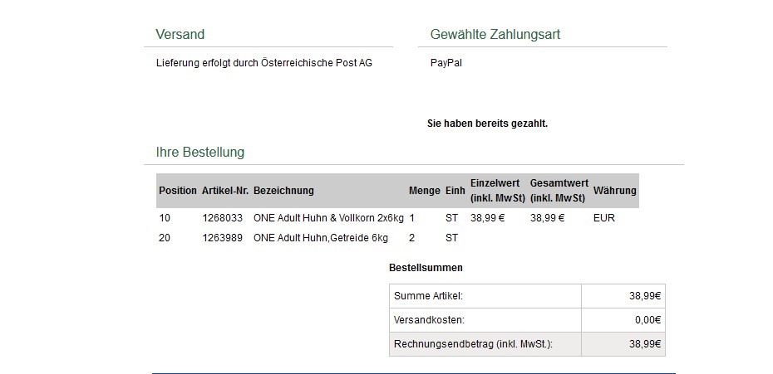Click the Währung column header
Viewport: 773px width, 374px height.
tap(614, 191)
